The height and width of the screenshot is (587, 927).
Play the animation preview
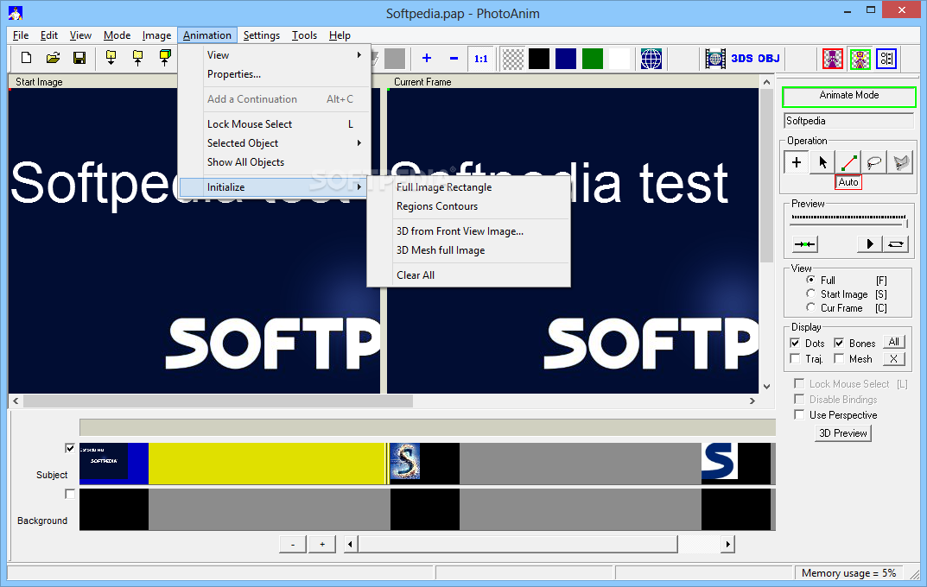pyautogui.click(x=870, y=244)
